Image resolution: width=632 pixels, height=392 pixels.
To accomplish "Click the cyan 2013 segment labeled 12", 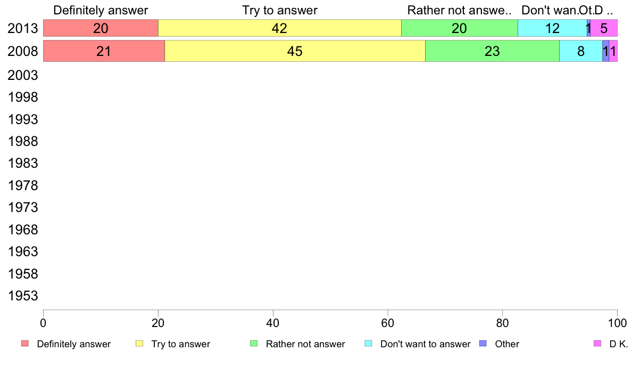I will click(553, 28).
